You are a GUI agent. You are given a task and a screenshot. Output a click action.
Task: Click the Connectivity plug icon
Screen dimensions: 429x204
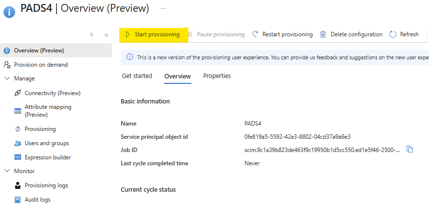point(17,93)
